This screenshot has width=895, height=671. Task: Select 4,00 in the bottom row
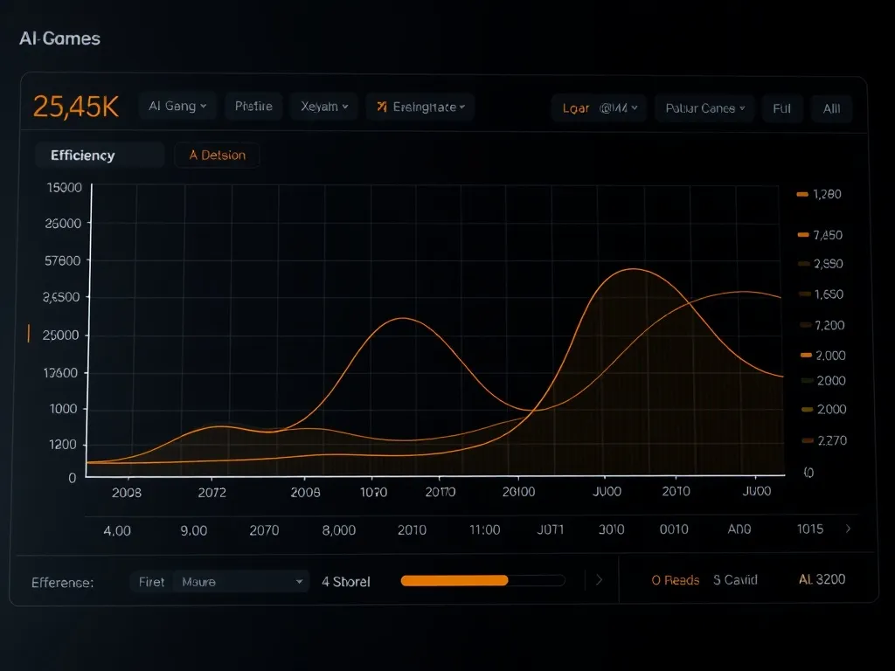117,531
